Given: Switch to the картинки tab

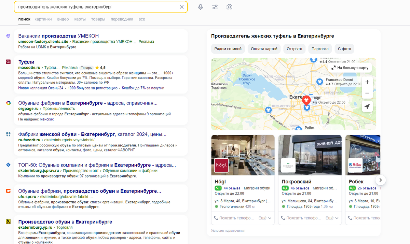Looking at the screenshot, I should click(x=43, y=19).
